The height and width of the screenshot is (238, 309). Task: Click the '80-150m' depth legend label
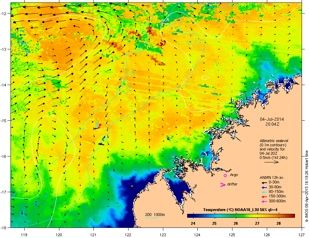276,191
